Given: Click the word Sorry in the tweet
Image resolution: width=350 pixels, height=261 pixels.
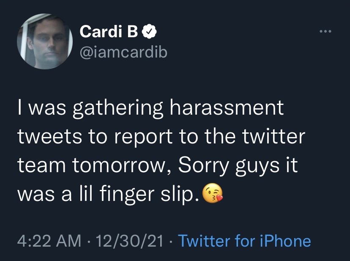Looking at the screenshot, I should pyautogui.click(x=204, y=165).
